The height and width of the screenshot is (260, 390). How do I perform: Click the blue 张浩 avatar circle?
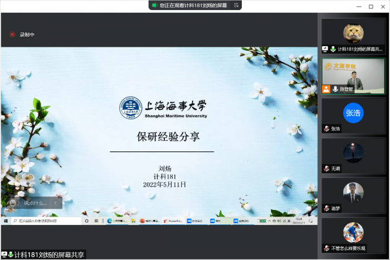pos(353,113)
